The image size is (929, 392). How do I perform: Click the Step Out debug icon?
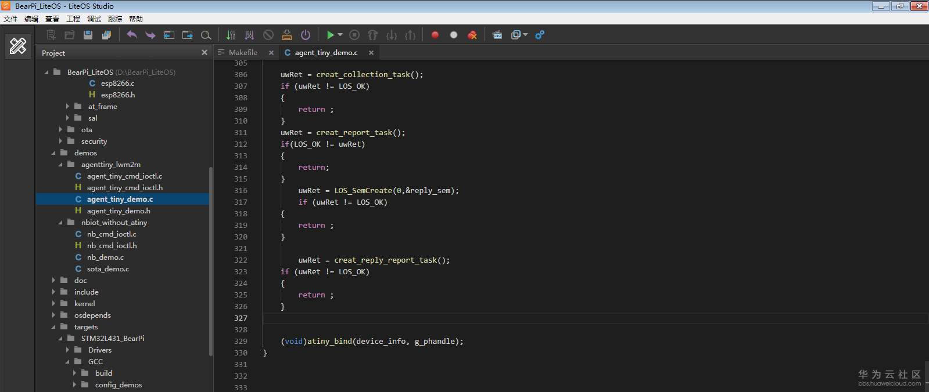click(x=410, y=35)
